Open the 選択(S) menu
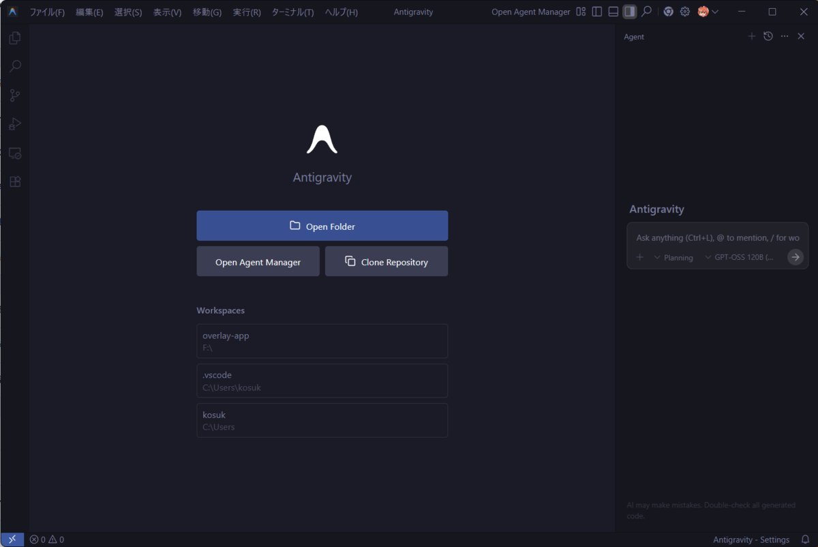 coord(128,12)
